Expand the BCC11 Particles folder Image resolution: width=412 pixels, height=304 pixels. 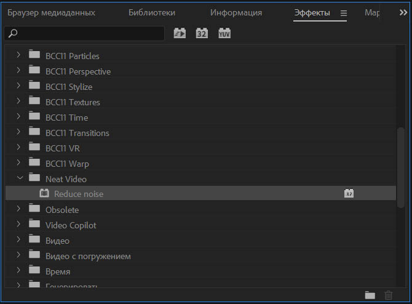tap(18, 55)
